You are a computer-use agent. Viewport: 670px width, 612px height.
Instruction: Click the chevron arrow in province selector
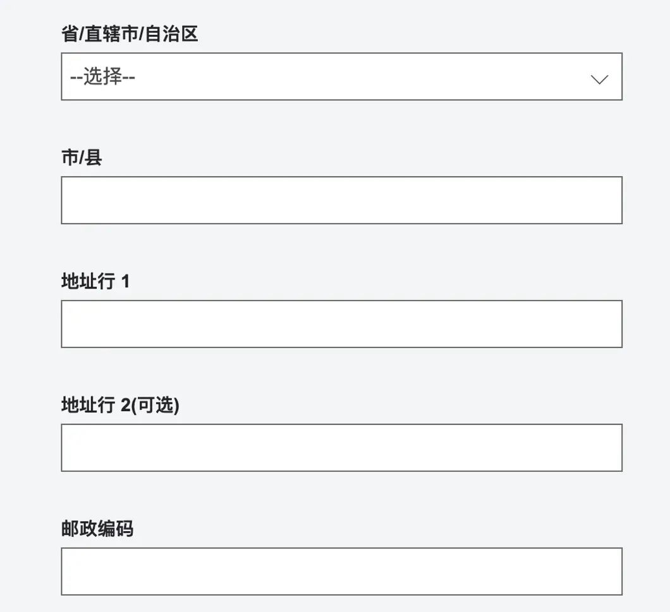(599, 80)
